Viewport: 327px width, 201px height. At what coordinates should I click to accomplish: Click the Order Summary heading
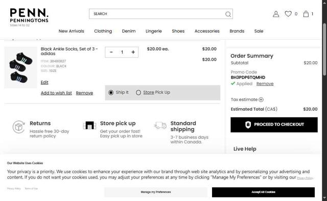point(252,56)
